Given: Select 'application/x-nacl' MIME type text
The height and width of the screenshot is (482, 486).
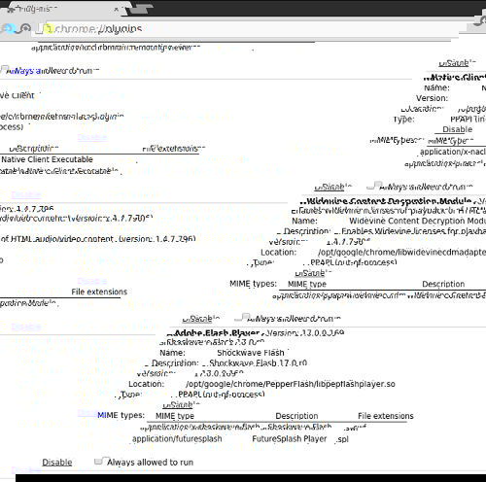Looking at the screenshot, I should pos(453,152).
